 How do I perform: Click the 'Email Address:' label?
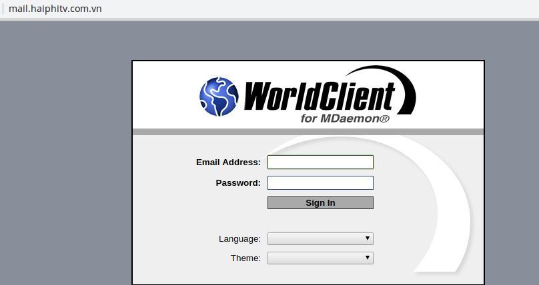pyautogui.click(x=228, y=162)
